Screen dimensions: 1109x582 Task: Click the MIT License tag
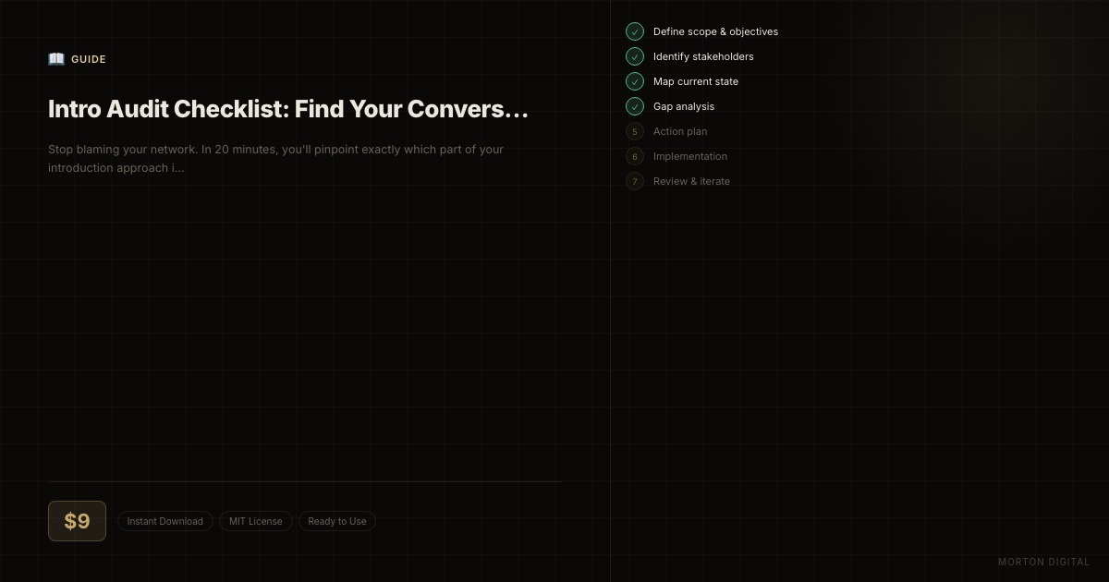(x=256, y=521)
